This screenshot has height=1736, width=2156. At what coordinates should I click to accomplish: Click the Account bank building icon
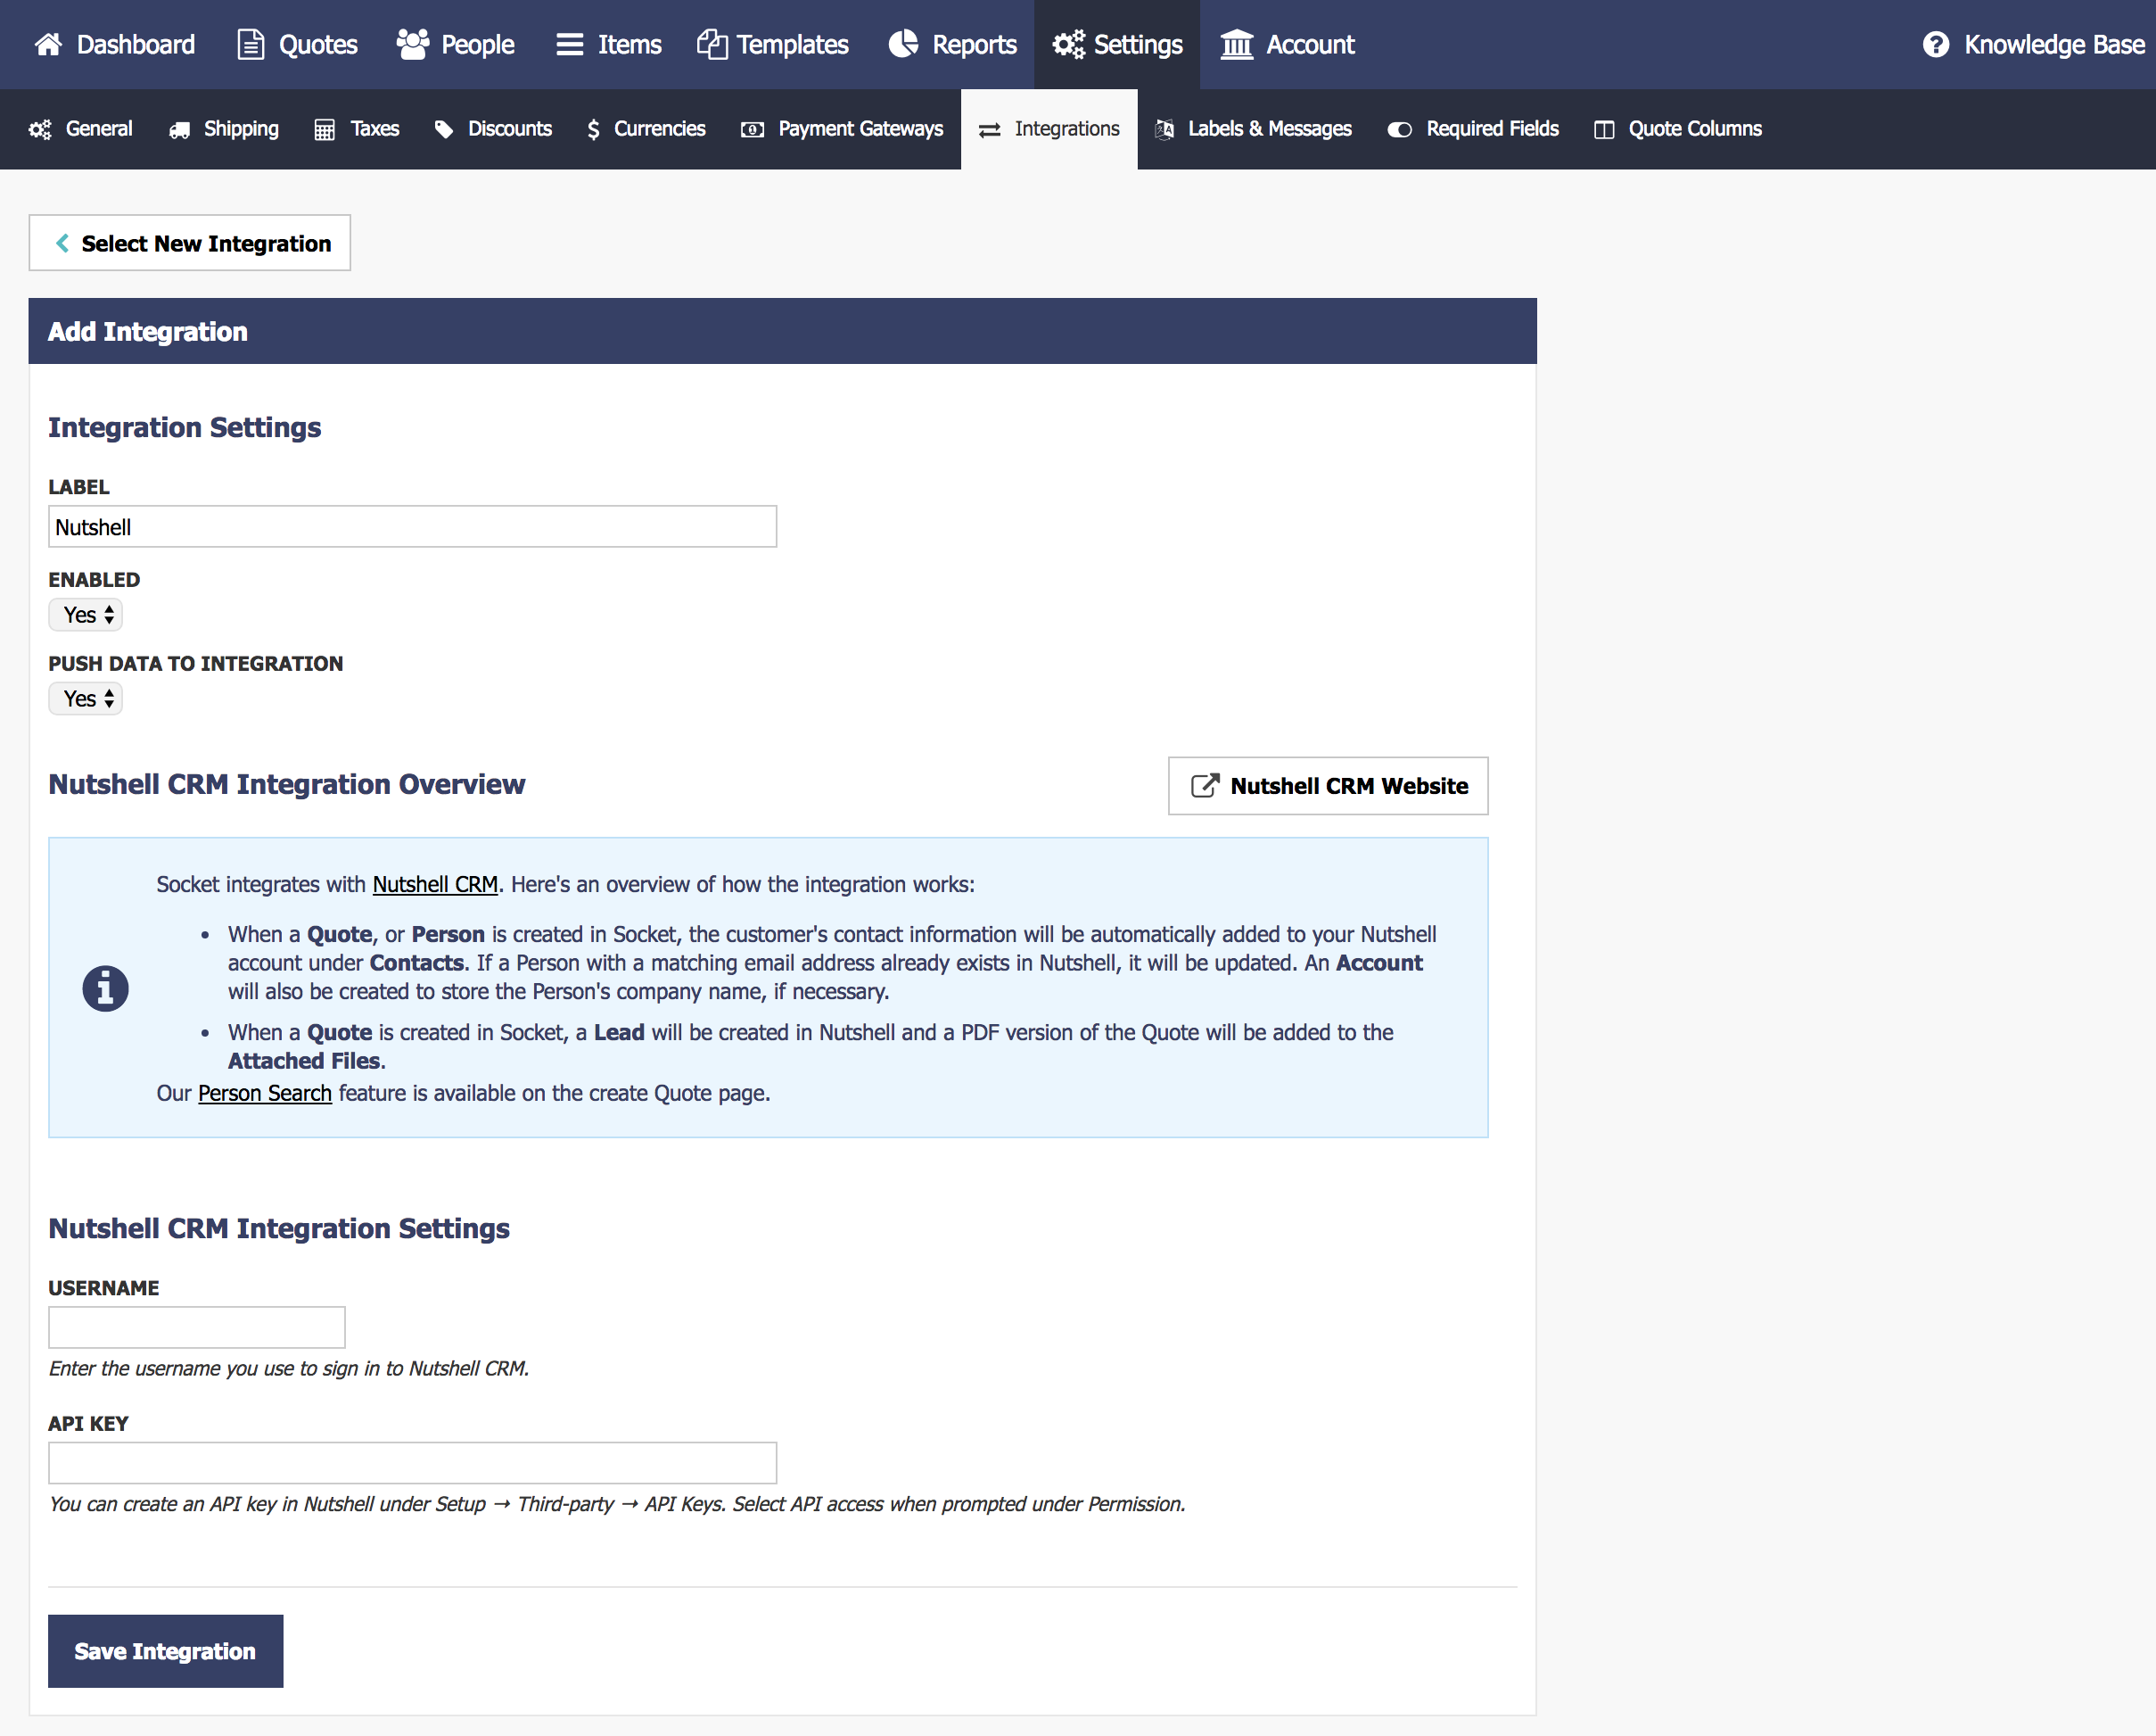[x=1237, y=44]
